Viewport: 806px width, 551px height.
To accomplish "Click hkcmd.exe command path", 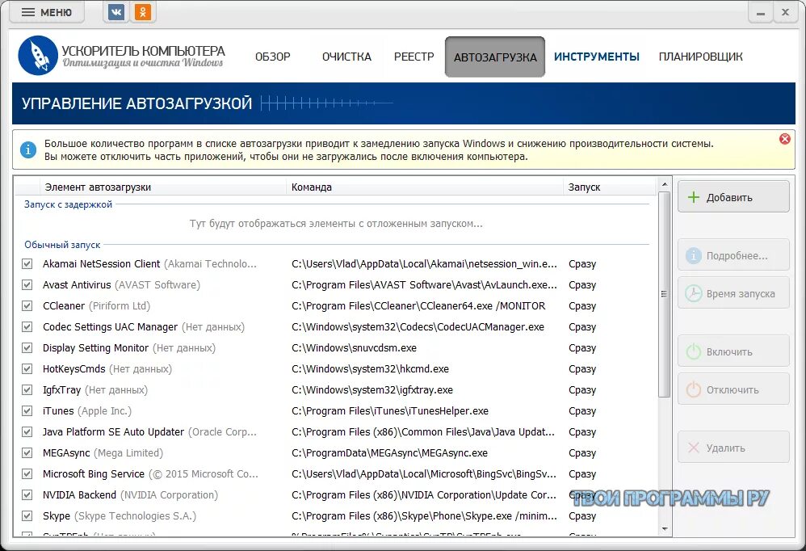I will point(370,369).
